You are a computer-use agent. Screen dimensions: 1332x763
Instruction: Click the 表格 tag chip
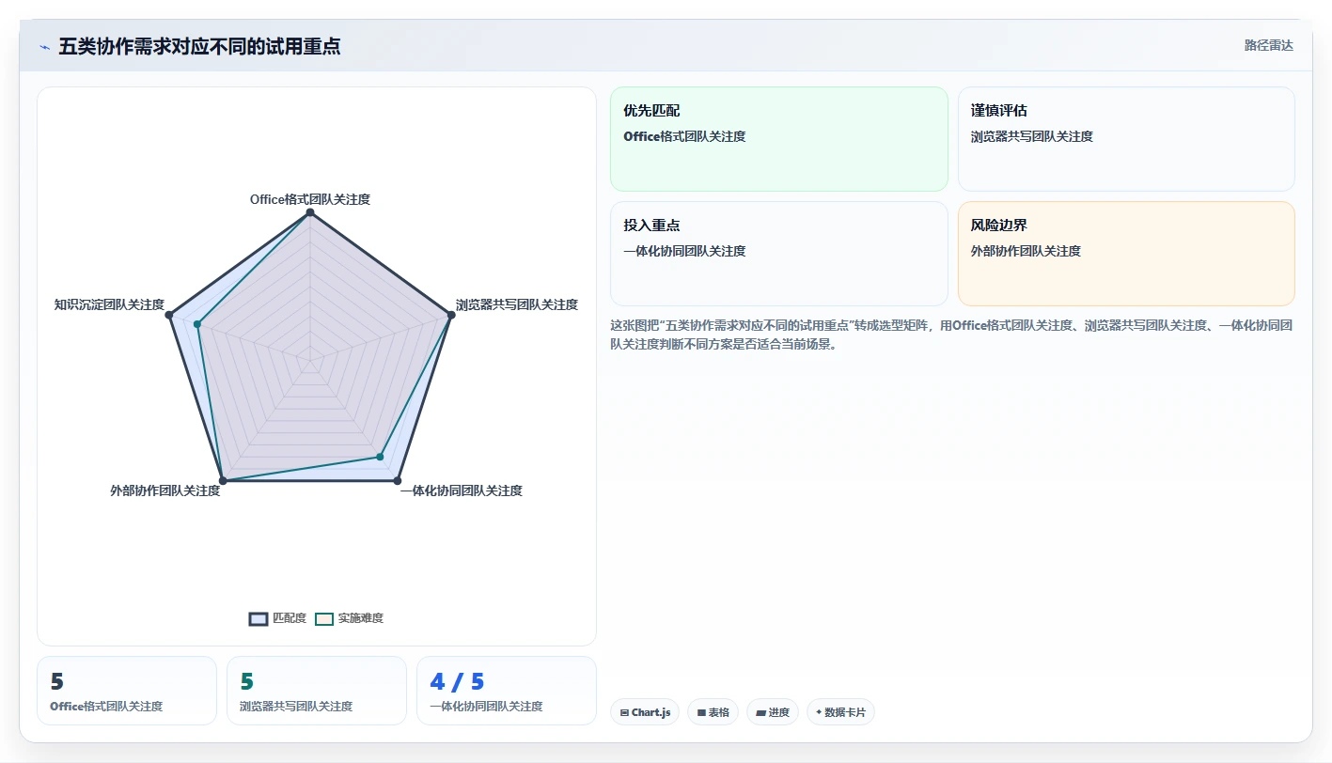point(713,712)
